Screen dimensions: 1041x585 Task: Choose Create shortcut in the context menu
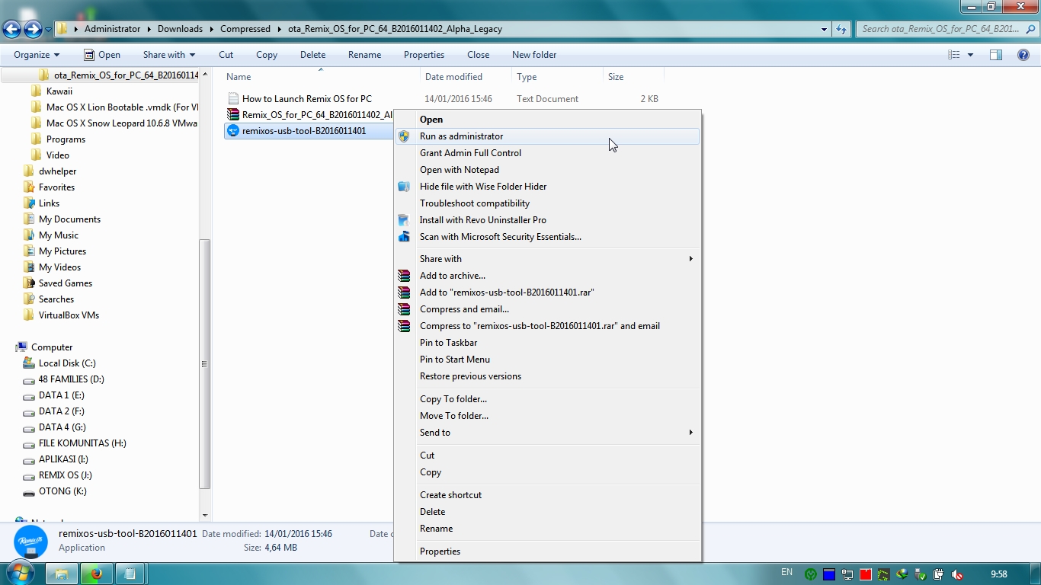[547, 495]
